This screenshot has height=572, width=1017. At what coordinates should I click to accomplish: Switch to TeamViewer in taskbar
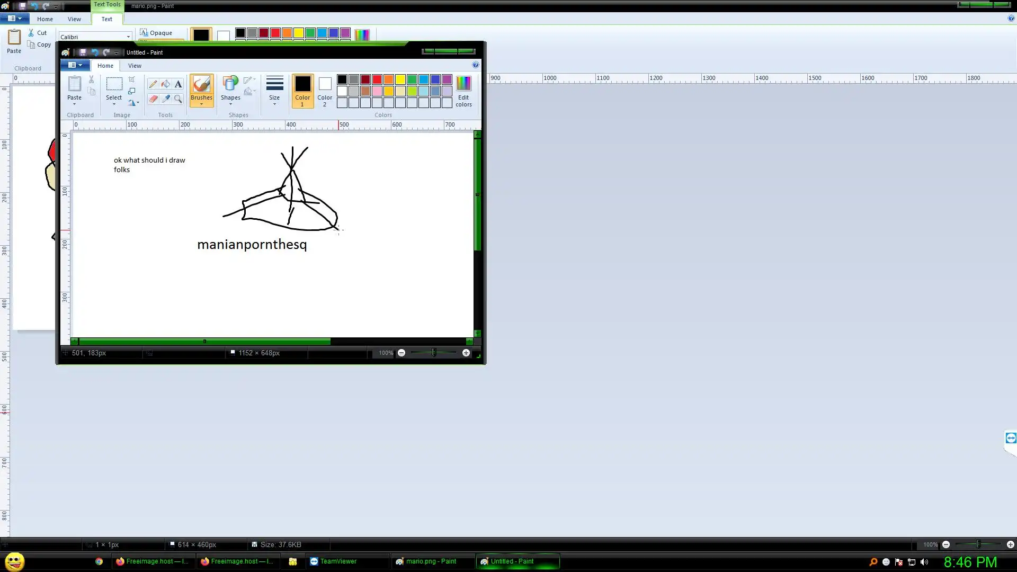(334, 561)
